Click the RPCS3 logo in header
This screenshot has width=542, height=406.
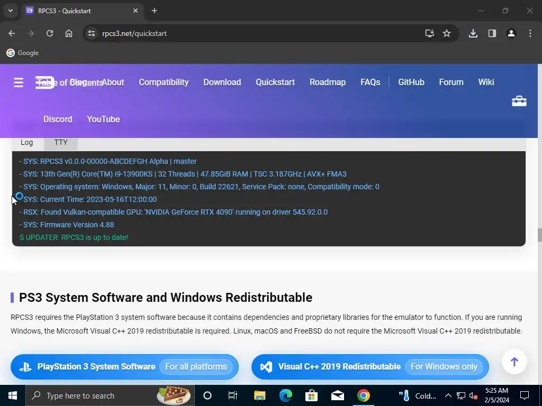point(46,82)
